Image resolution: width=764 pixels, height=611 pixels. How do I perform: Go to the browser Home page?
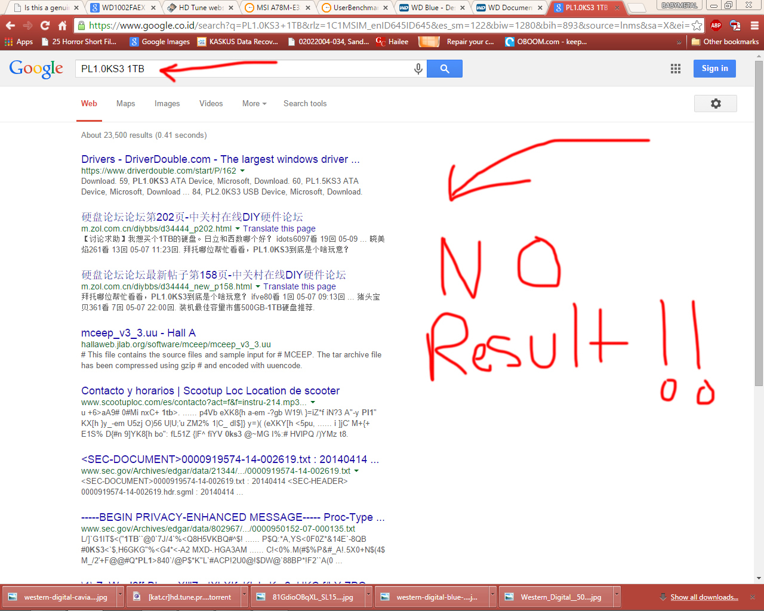[62, 26]
